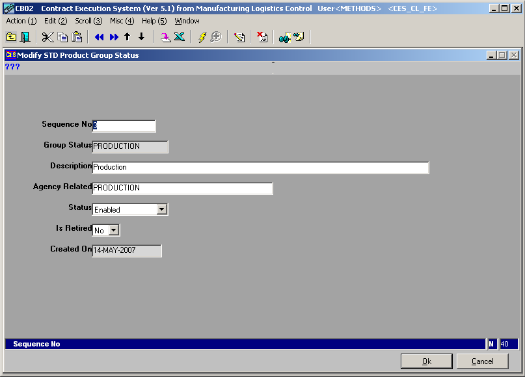Click the Agency Related input field
Image resolution: width=525 pixels, height=377 pixels.
(182, 188)
